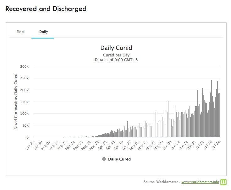The height and width of the screenshot is (190, 231).
Task: Click the 300k y-axis label
Action: click(x=25, y=66)
